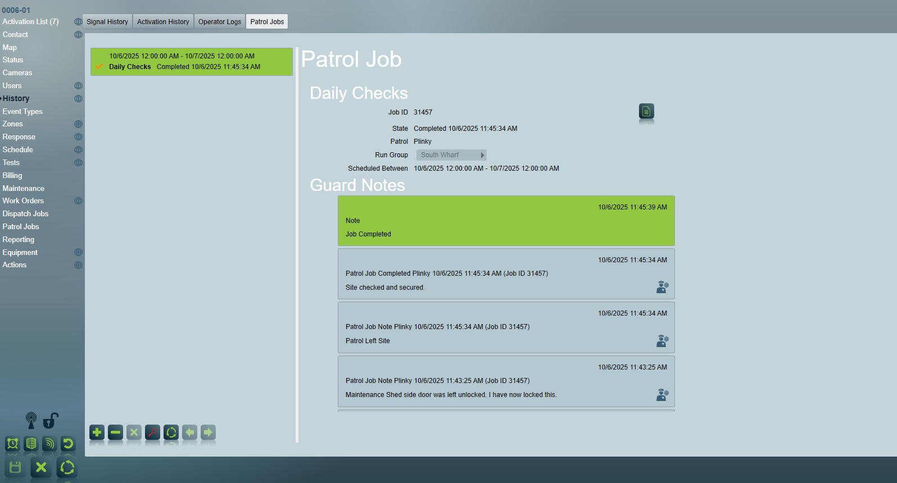The image size is (897, 483).
Task: Toggle the antenna broadcast tower icon
Action: pyautogui.click(x=31, y=420)
